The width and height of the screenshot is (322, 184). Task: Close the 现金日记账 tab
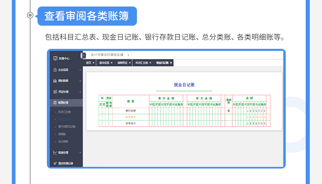[x=171, y=63]
